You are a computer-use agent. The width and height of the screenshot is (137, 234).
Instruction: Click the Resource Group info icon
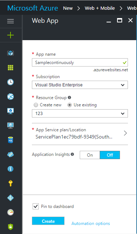[x=69, y=97]
